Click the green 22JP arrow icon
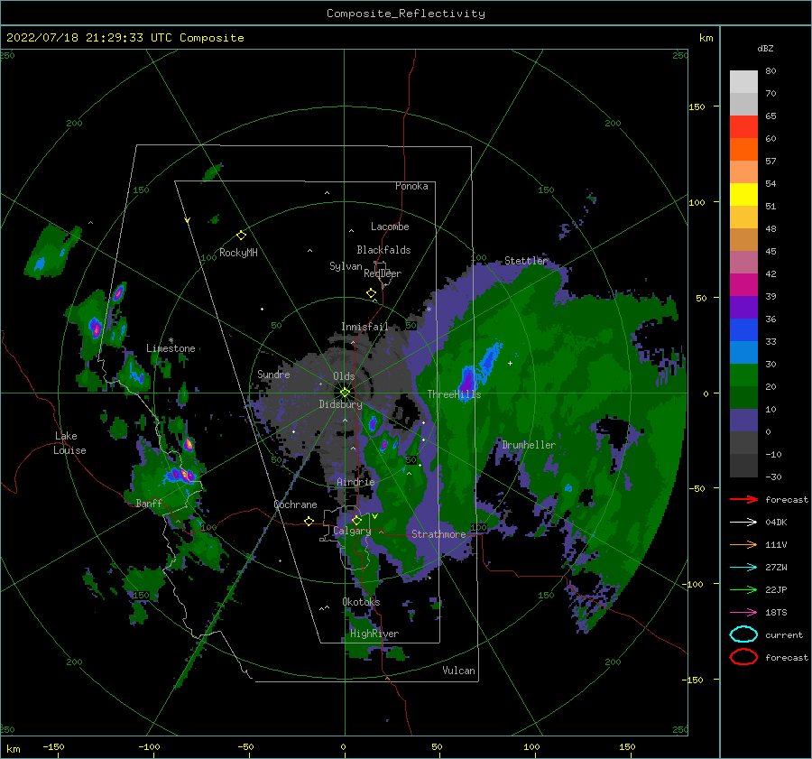Viewport: 812px width, 759px height. pyautogui.click(x=743, y=589)
